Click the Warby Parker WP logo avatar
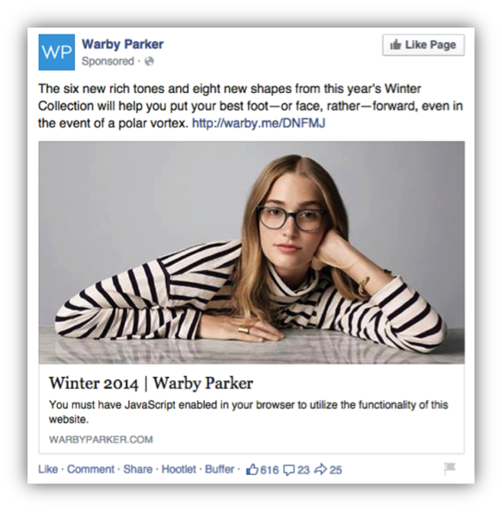 pos(57,53)
